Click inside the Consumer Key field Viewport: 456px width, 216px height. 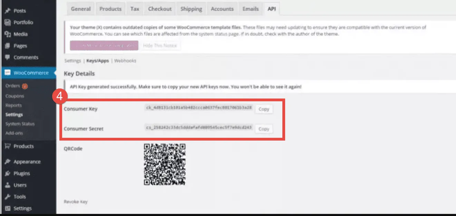tap(199, 109)
